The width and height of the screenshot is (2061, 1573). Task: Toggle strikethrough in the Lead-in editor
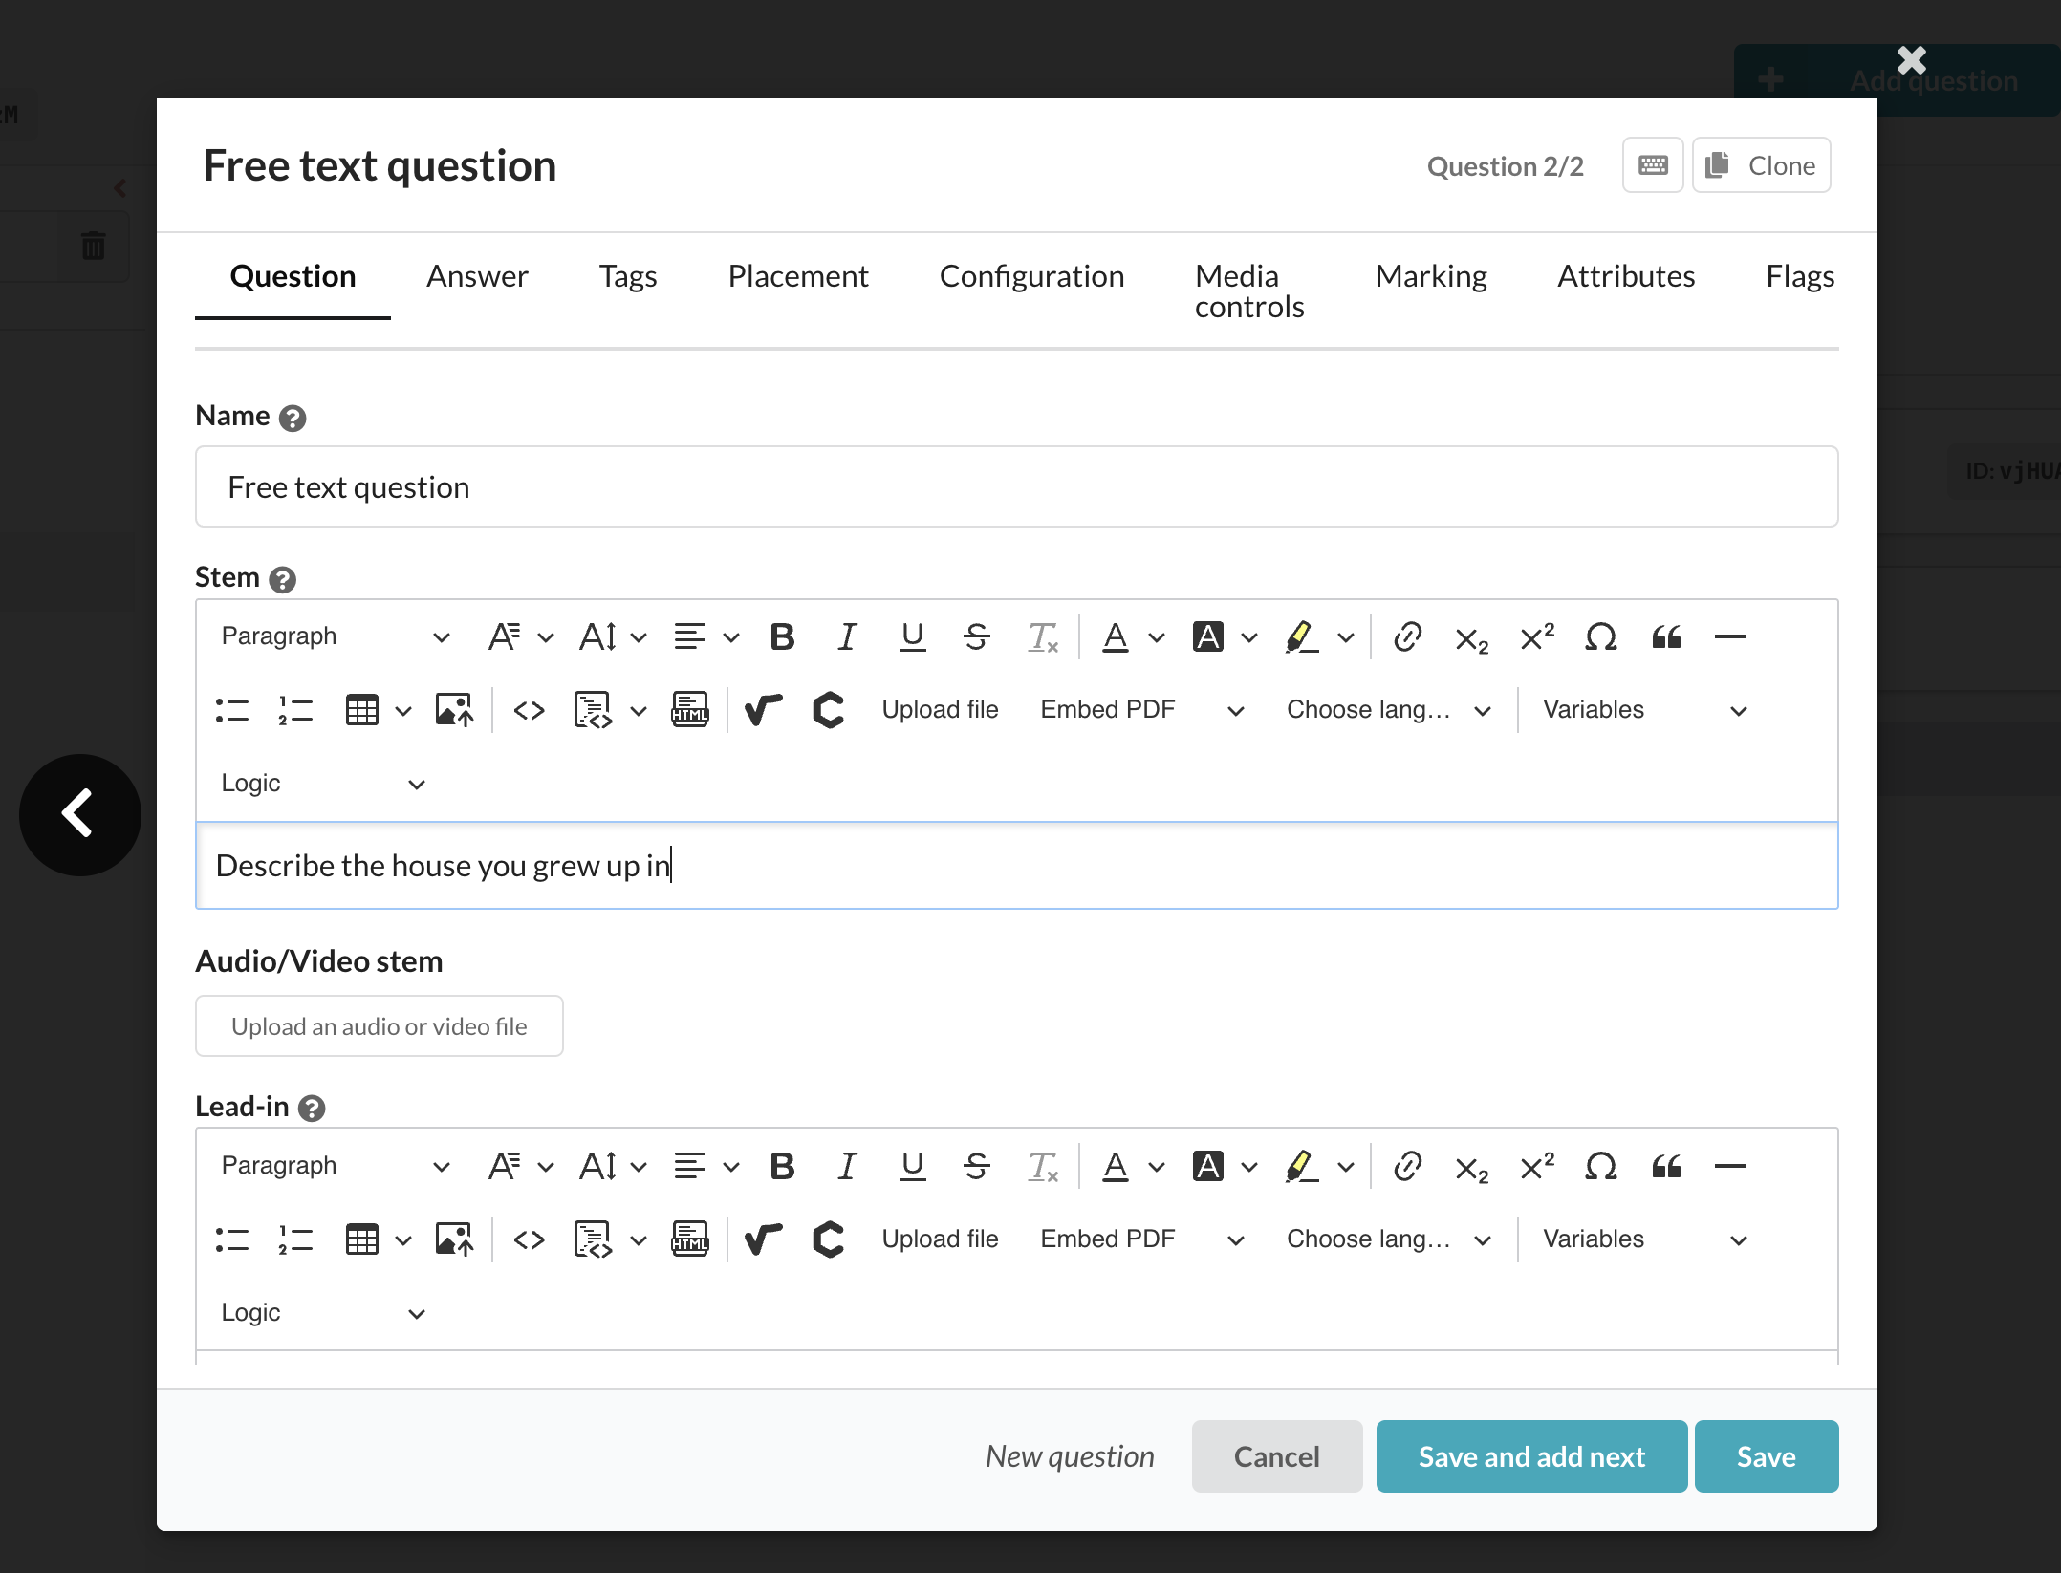click(976, 1166)
